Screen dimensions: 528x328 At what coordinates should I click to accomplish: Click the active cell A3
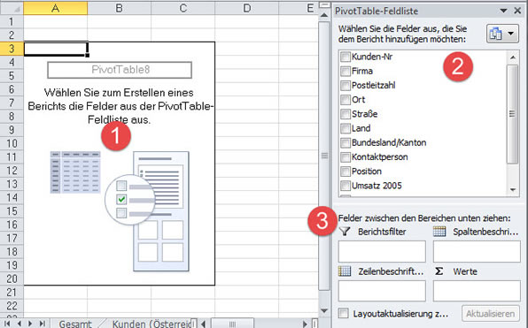[56, 49]
